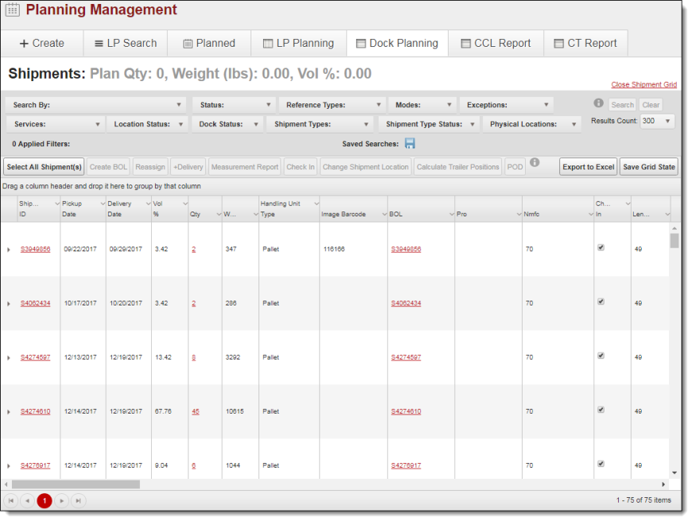Open the Status filter dropdown

click(233, 105)
